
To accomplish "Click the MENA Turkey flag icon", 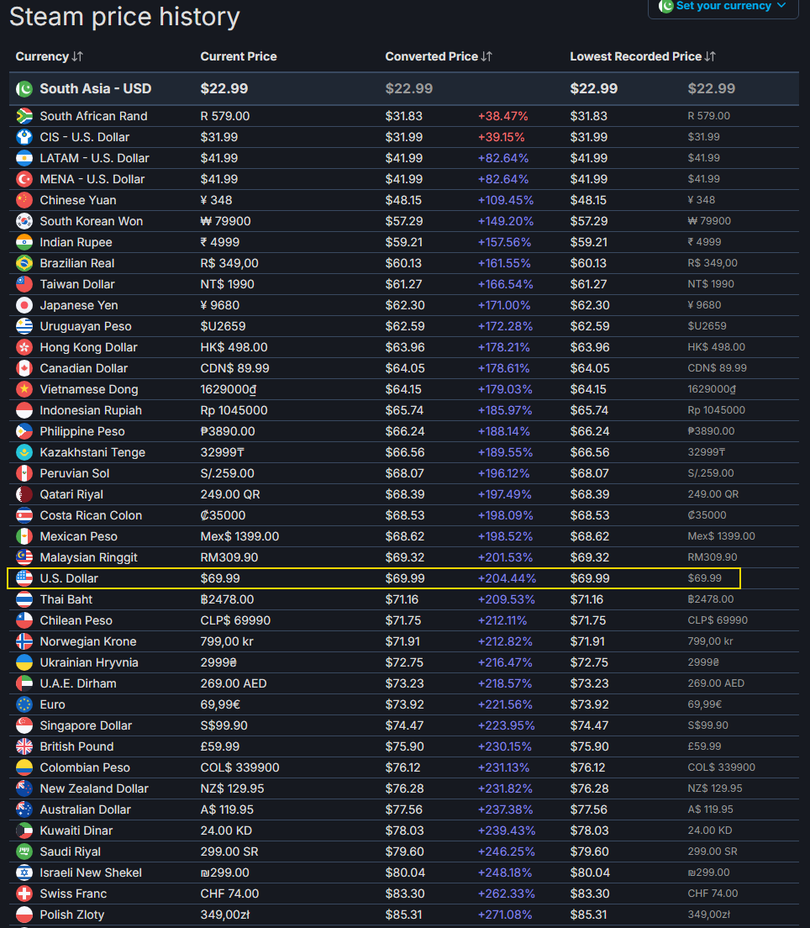I will (24, 179).
